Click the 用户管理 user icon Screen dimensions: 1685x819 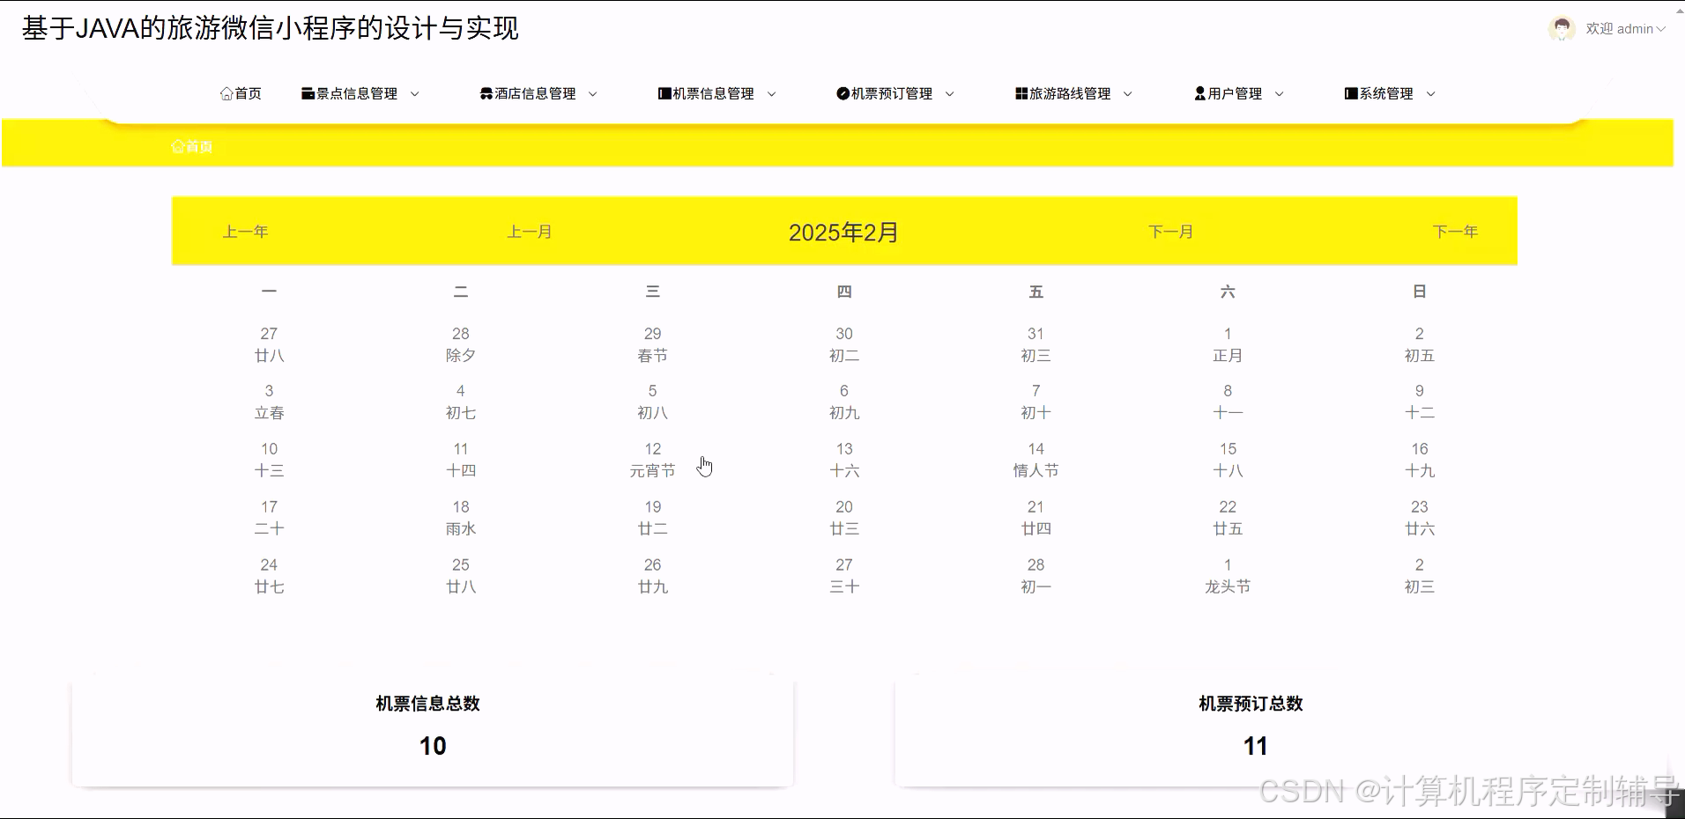pos(1199,92)
